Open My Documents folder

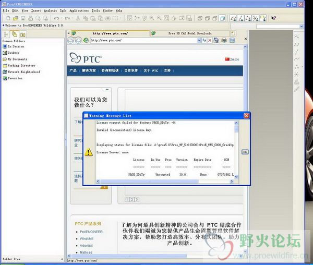15,59
